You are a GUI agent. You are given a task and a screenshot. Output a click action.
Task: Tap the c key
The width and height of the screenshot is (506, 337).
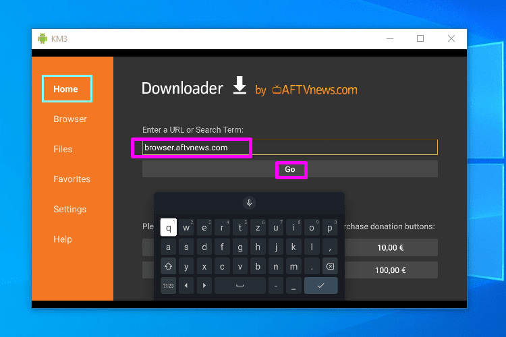222,266
